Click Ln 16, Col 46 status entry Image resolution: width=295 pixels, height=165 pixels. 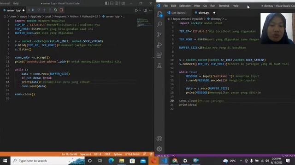point(70,154)
